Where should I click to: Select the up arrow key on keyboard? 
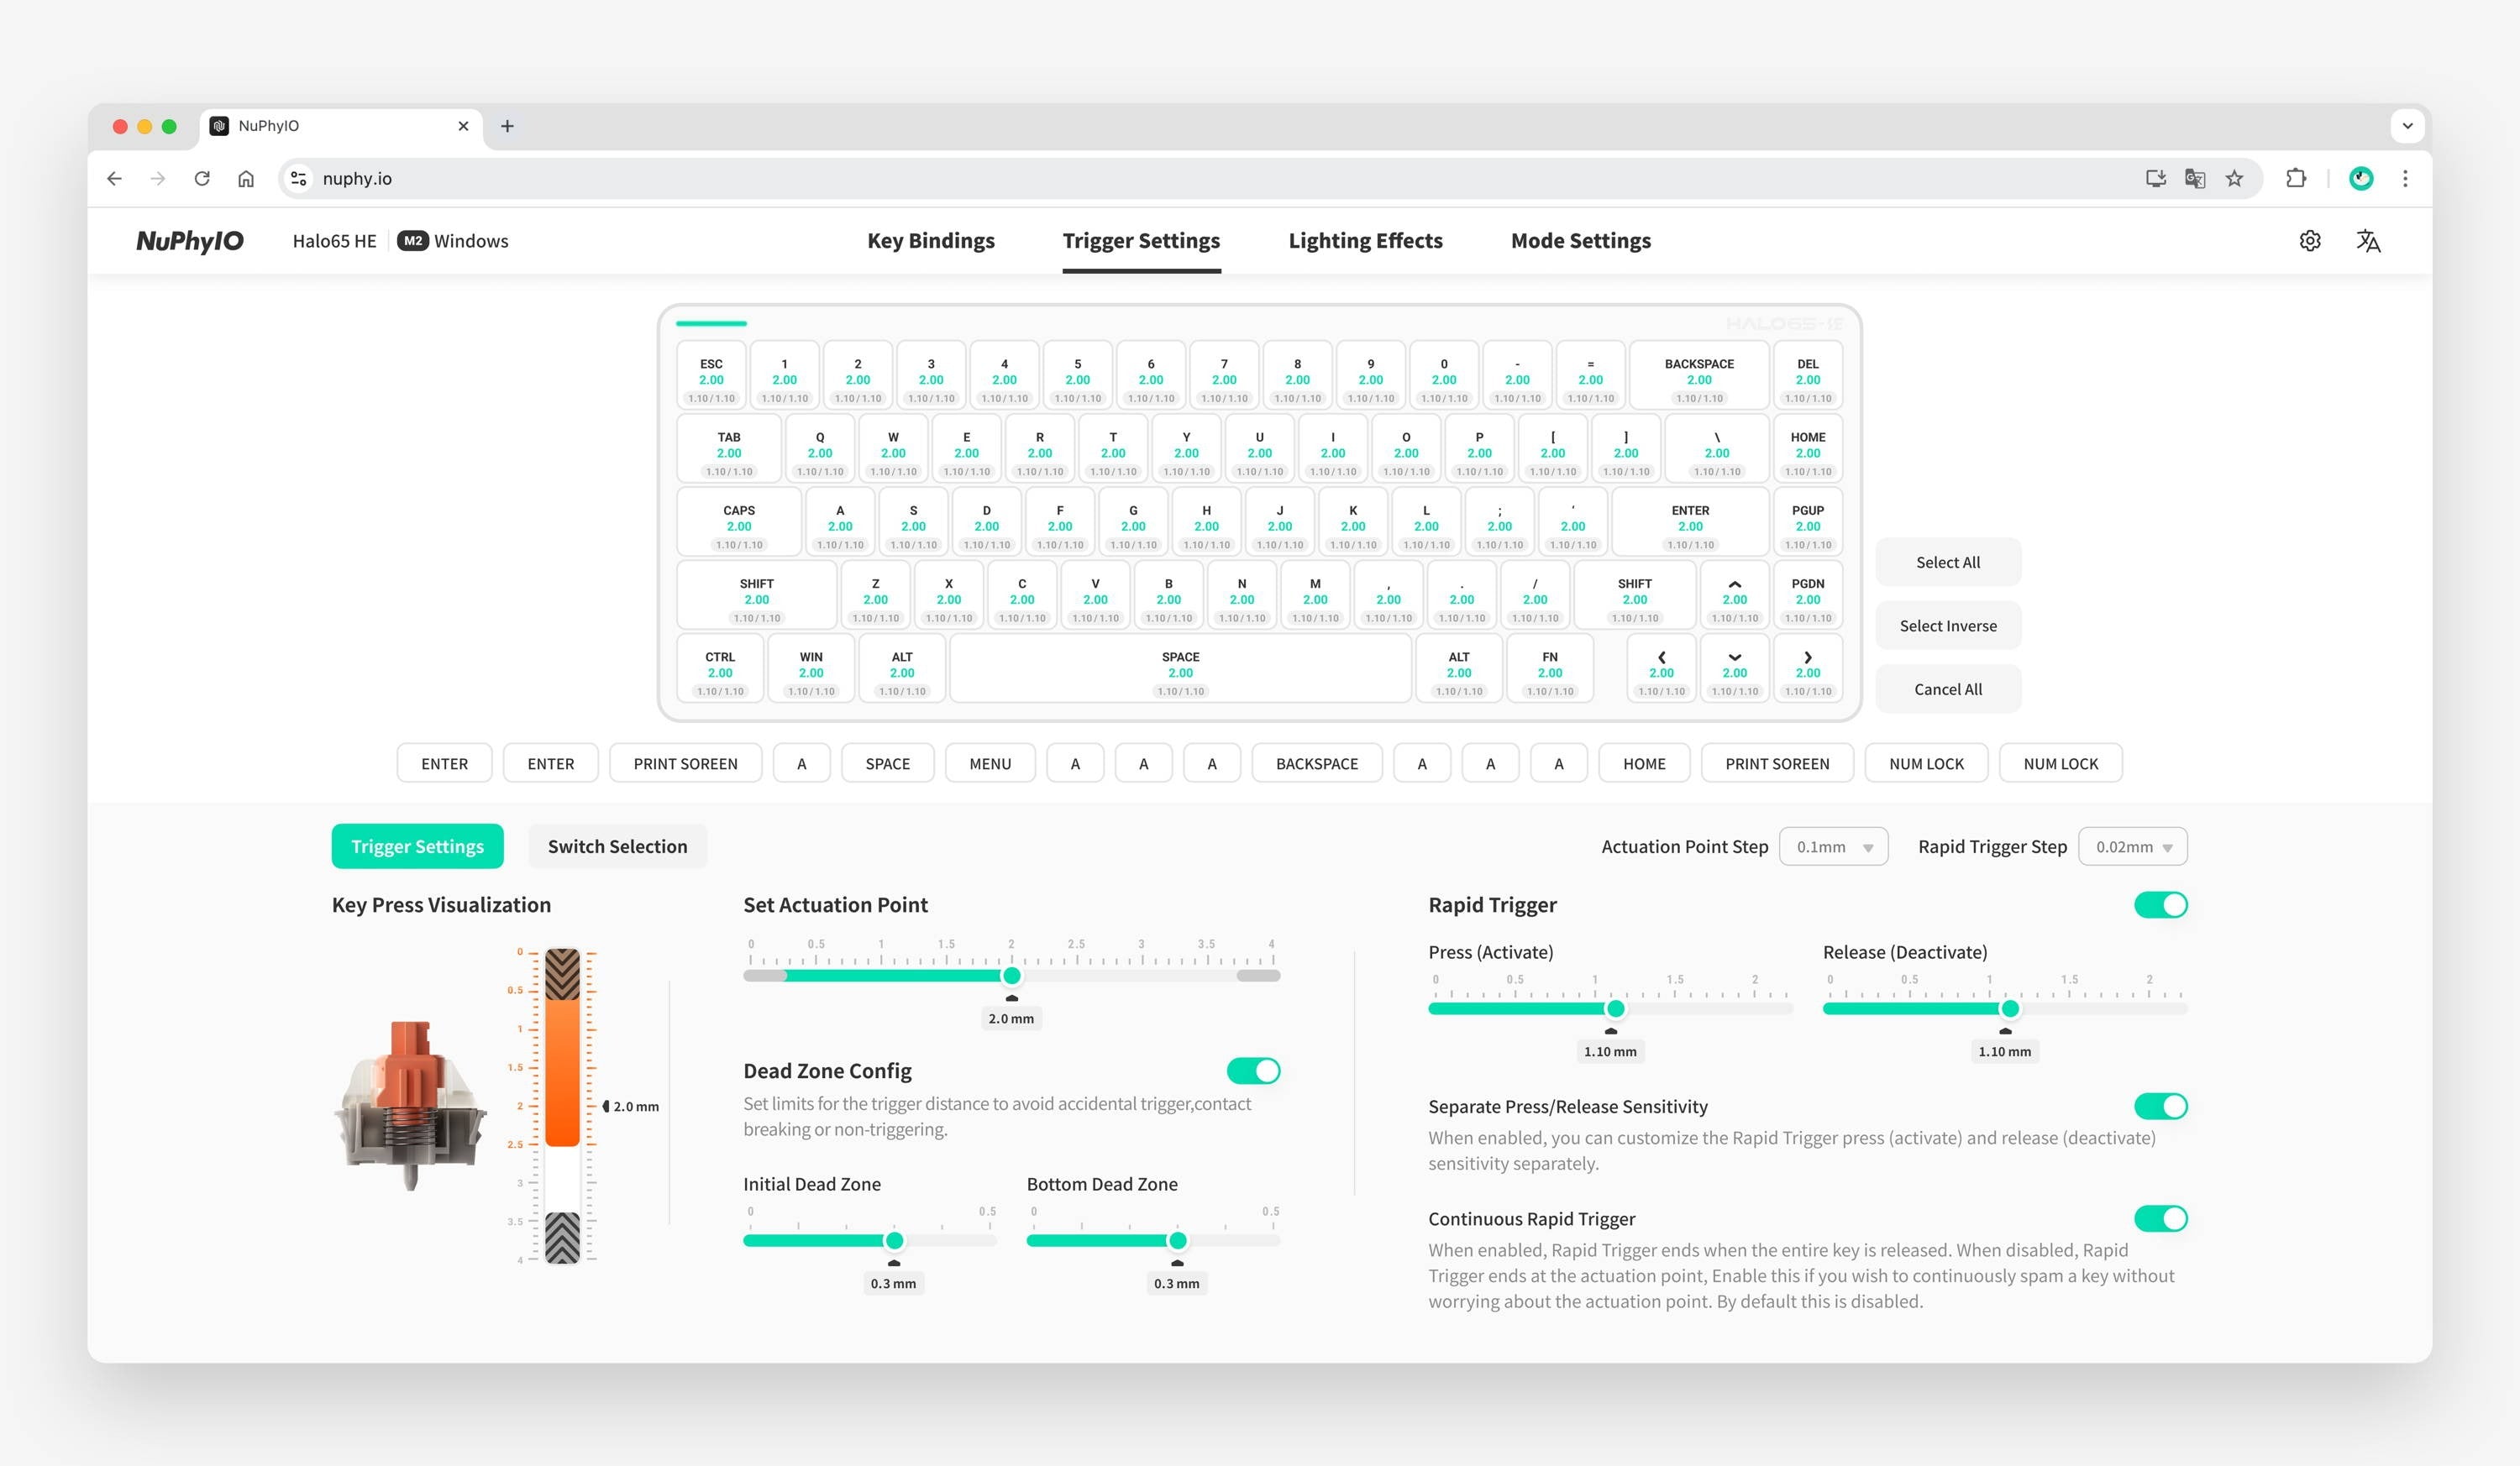1734,594
